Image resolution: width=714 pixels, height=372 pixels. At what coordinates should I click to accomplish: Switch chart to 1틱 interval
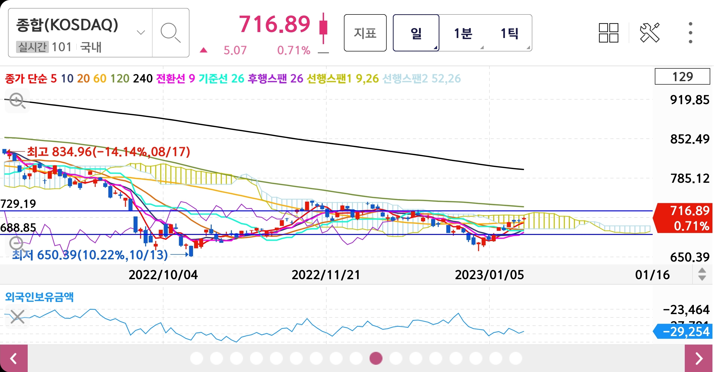pyautogui.click(x=510, y=33)
